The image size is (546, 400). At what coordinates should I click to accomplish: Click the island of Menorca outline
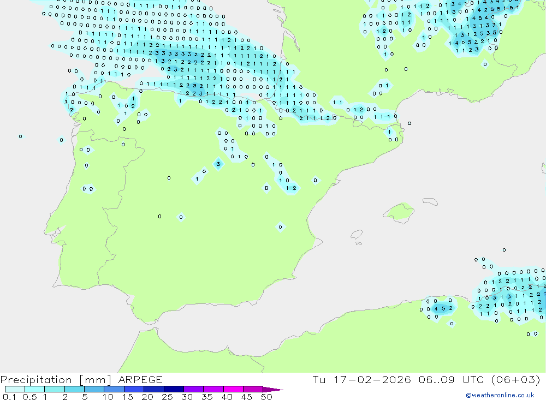click(430, 201)
